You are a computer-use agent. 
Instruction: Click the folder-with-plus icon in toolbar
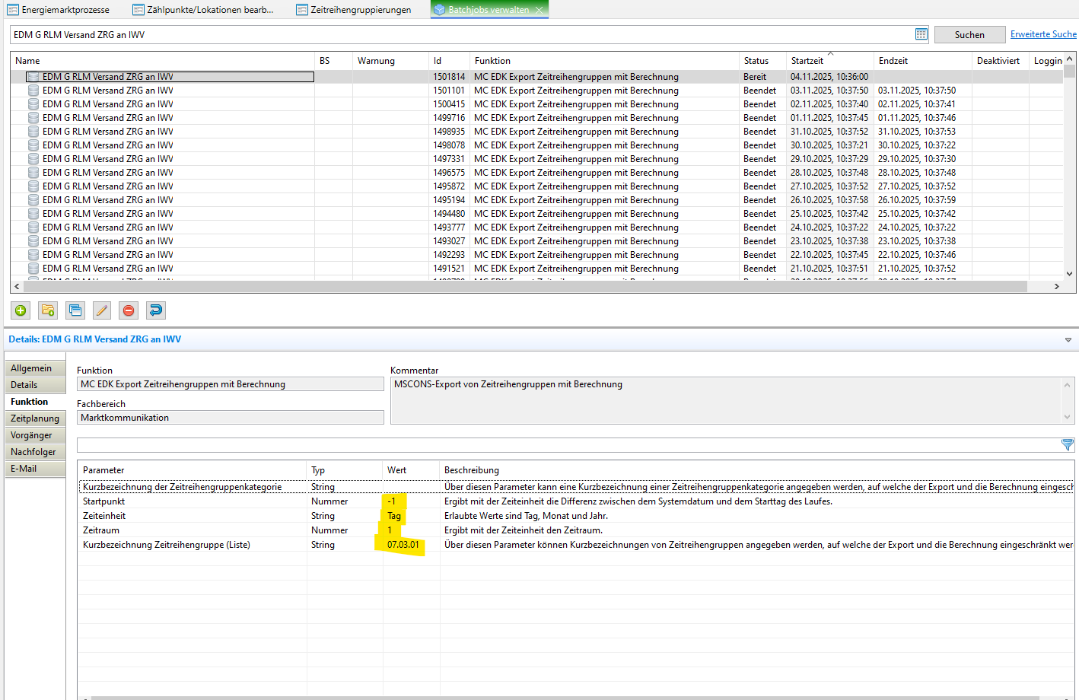coord(48,310)
